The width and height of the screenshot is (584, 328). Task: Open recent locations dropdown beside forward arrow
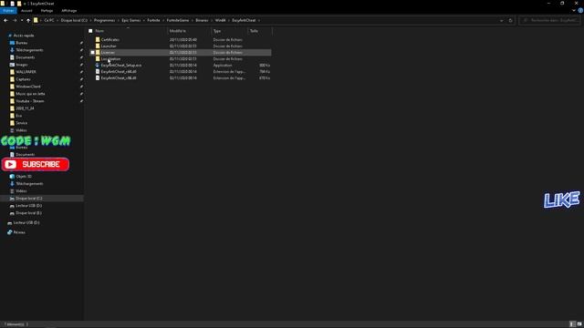click(x=22, y=20)
